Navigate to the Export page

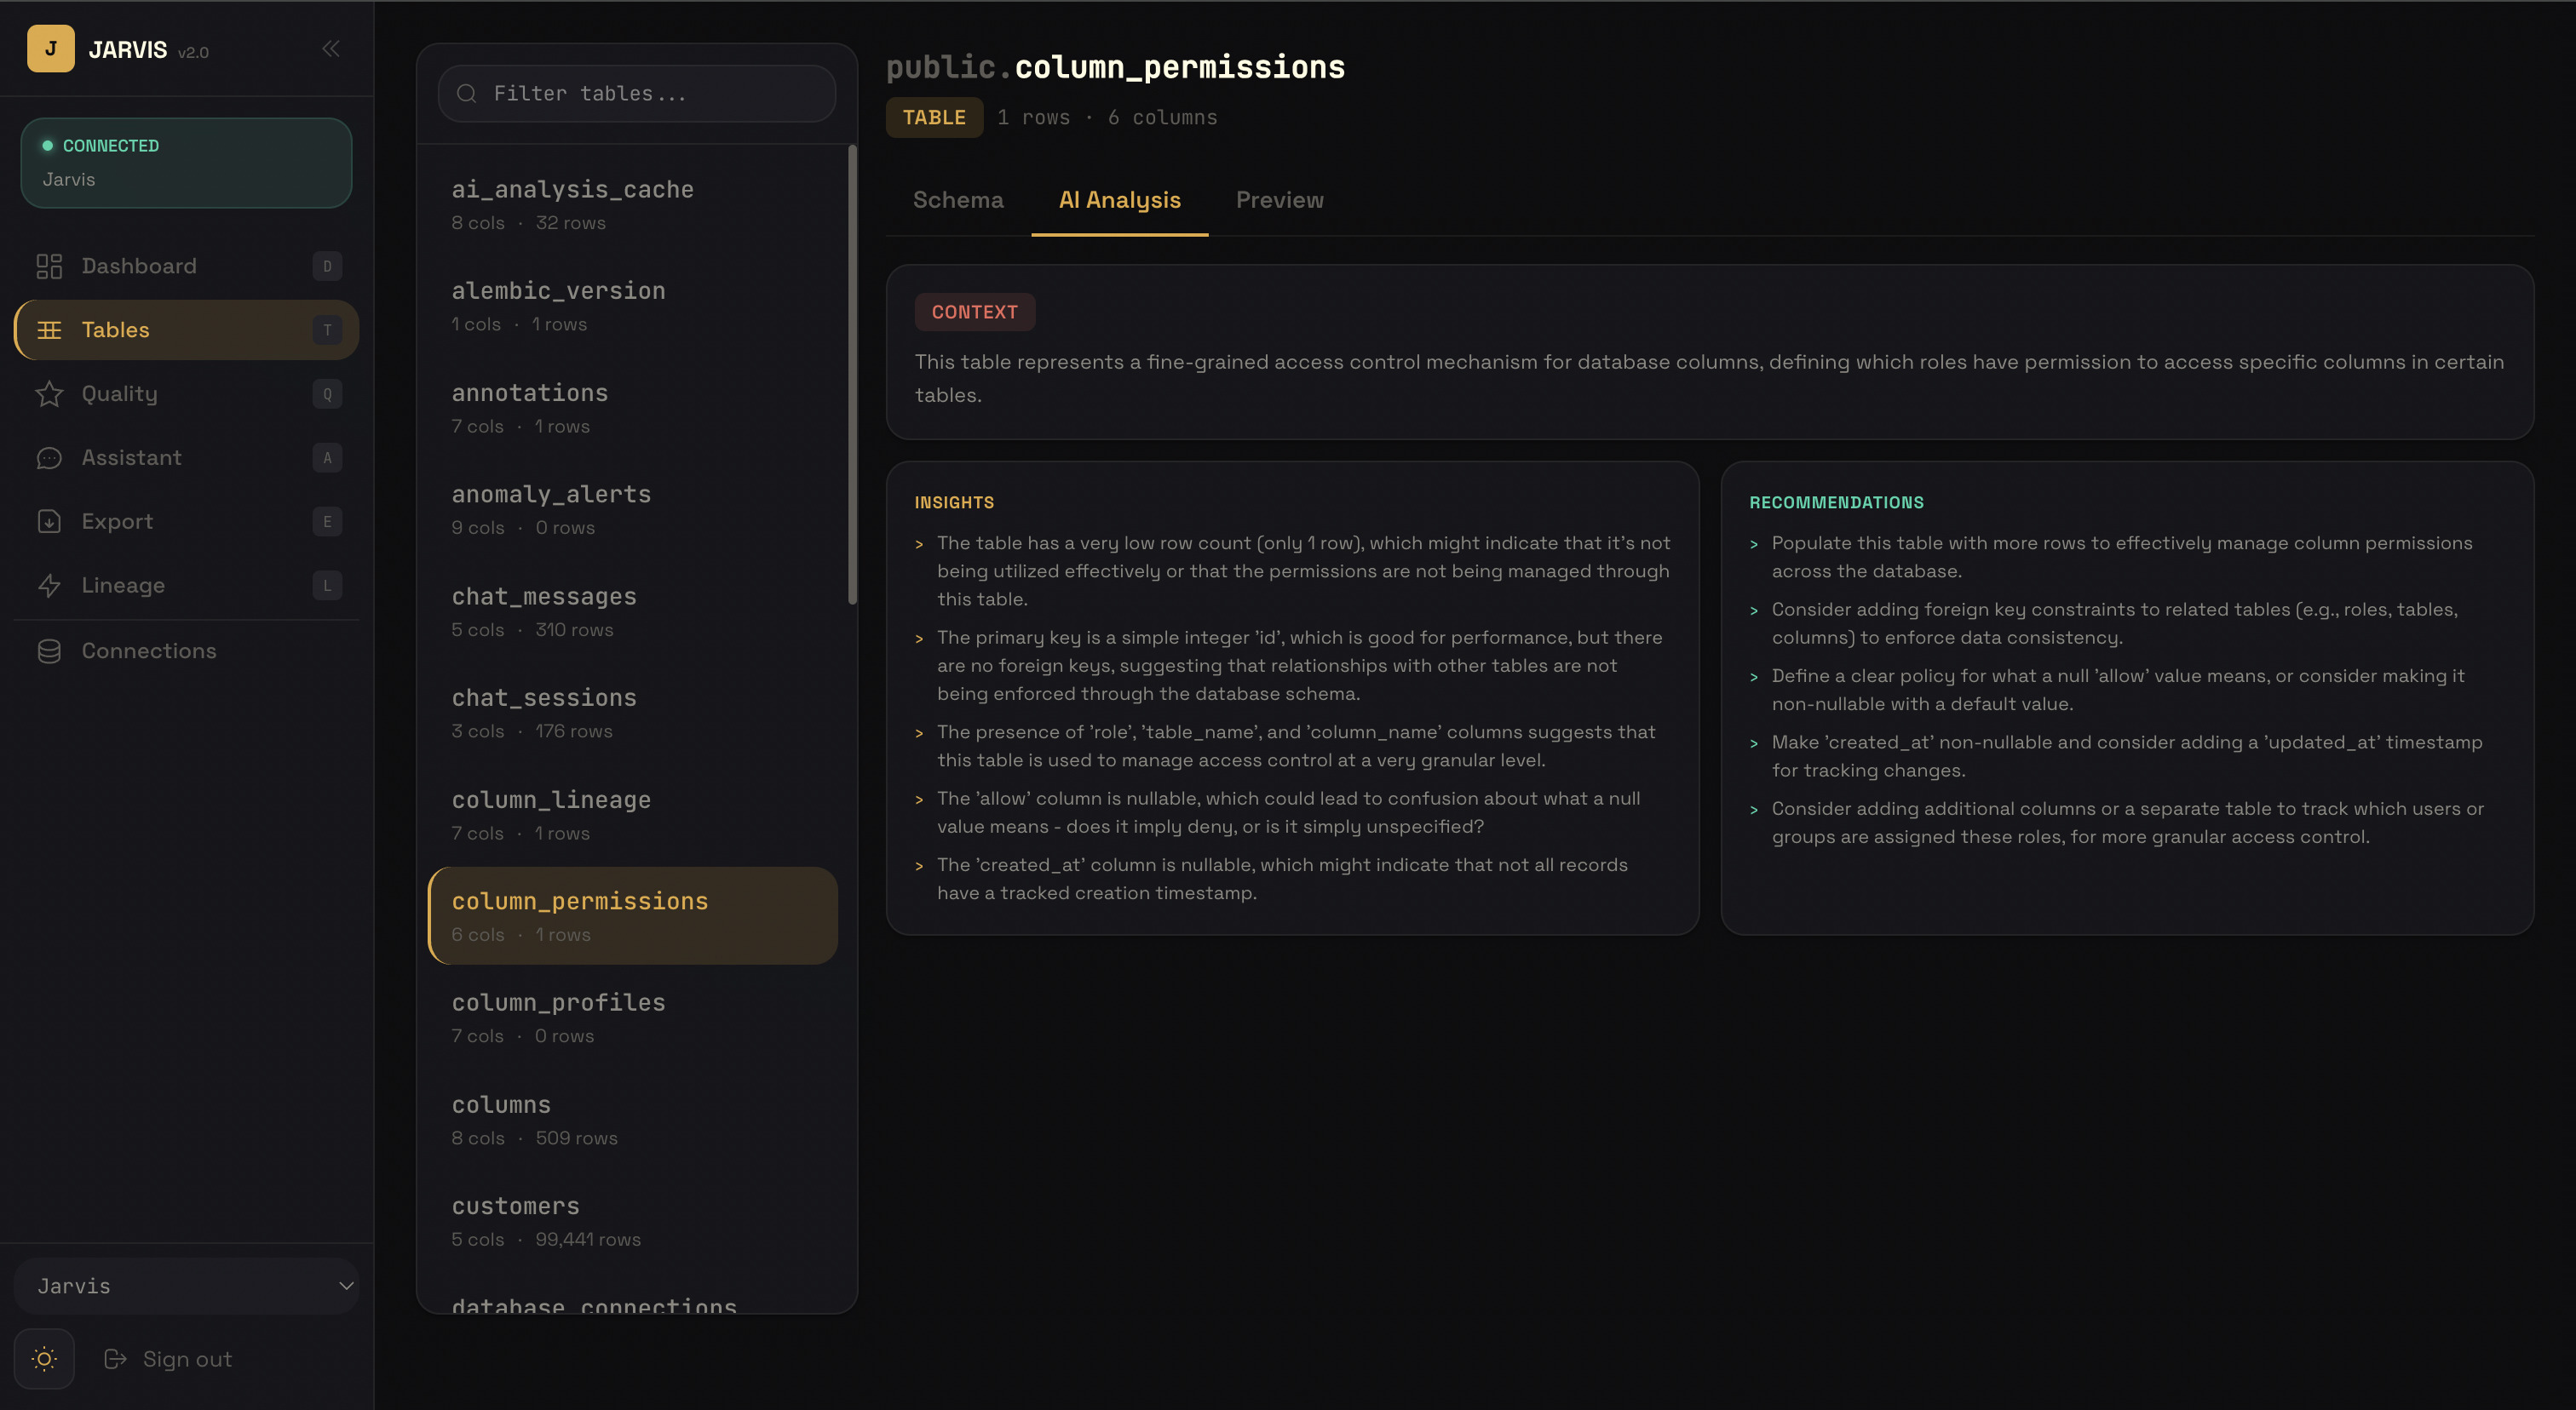(187, 522)
